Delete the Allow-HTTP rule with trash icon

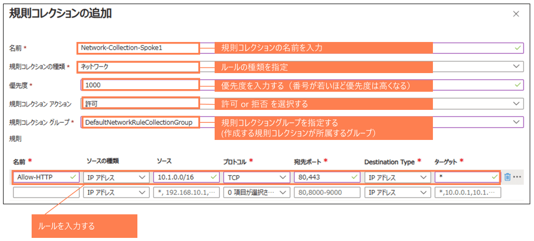tap(508, 177)
